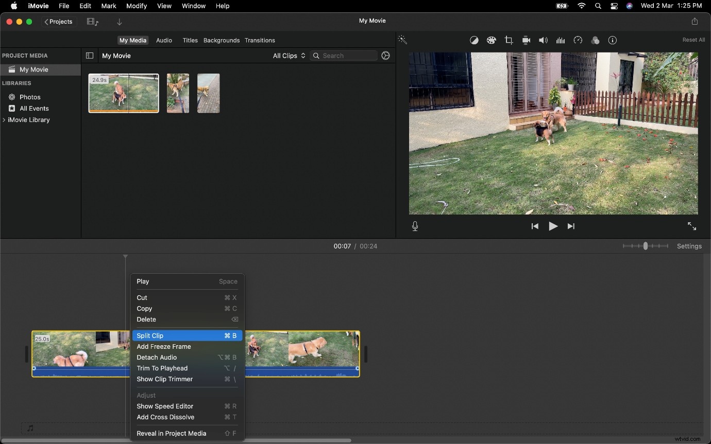The height and width of the screenshot is (444, 711).
Task: Select the color balance tool
Action: click(x=474, y=40)
